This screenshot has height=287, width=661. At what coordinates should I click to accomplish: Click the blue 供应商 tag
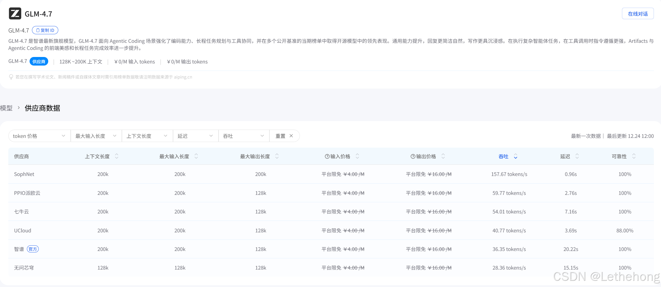coord(39,61)
